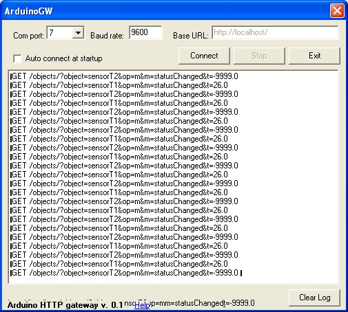Image resolution: width=348 pixels, height=312 pixels.
Task: Click inside the log text area
Action: (173, 177)
